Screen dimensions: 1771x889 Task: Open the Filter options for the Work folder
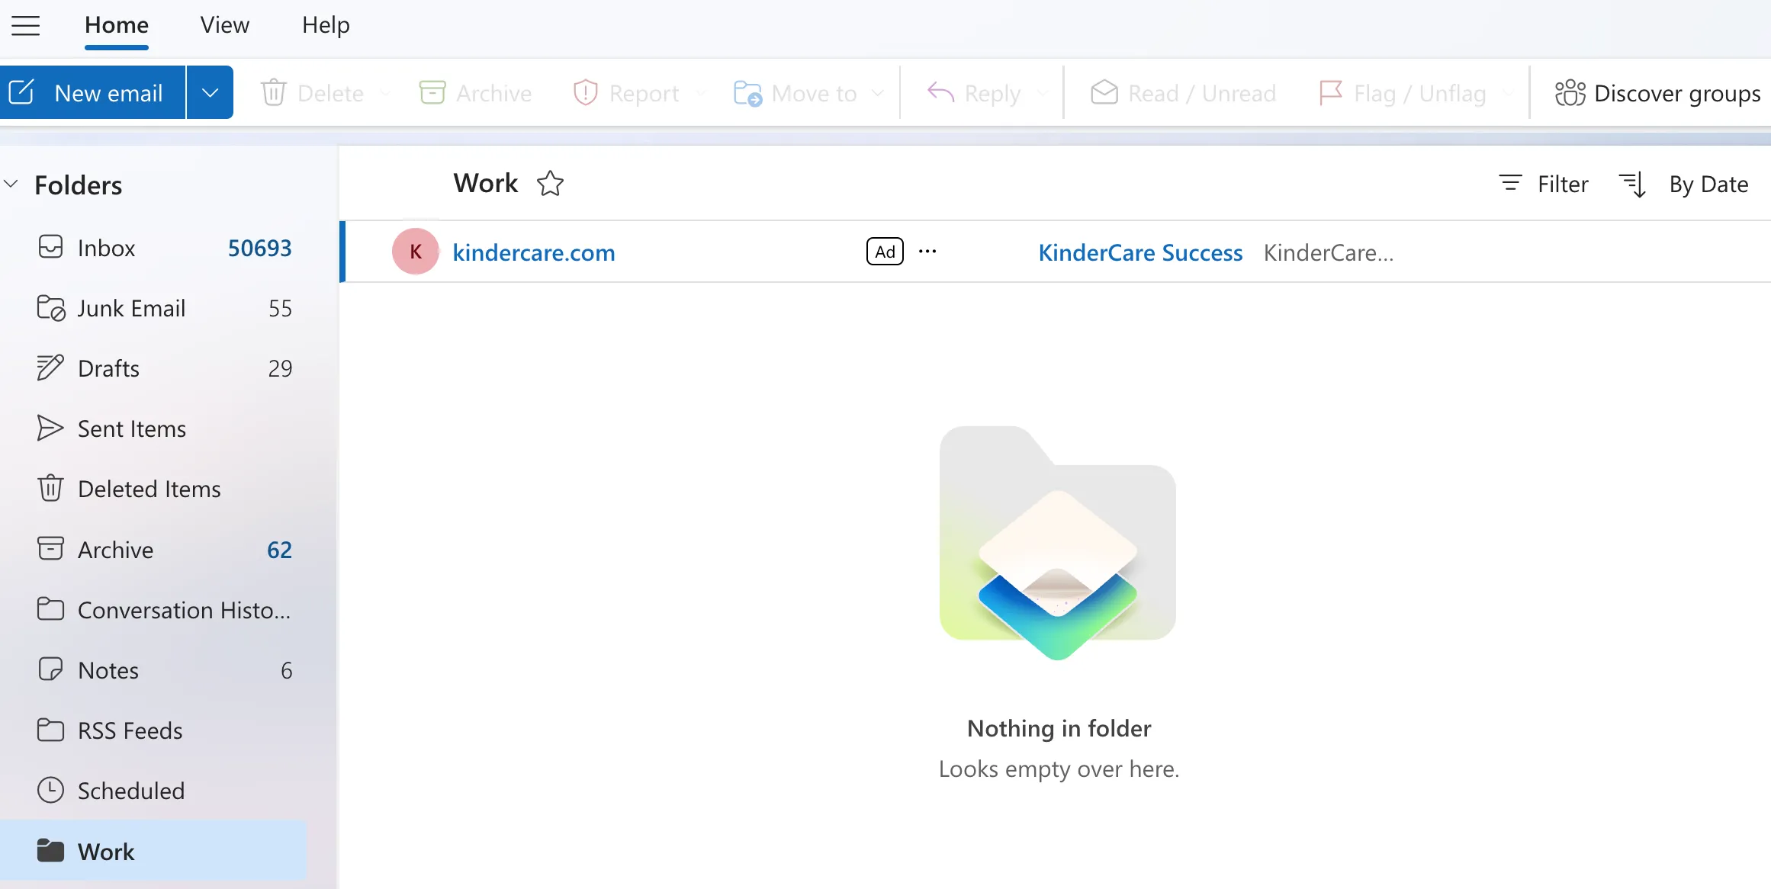click(1542, 184)
